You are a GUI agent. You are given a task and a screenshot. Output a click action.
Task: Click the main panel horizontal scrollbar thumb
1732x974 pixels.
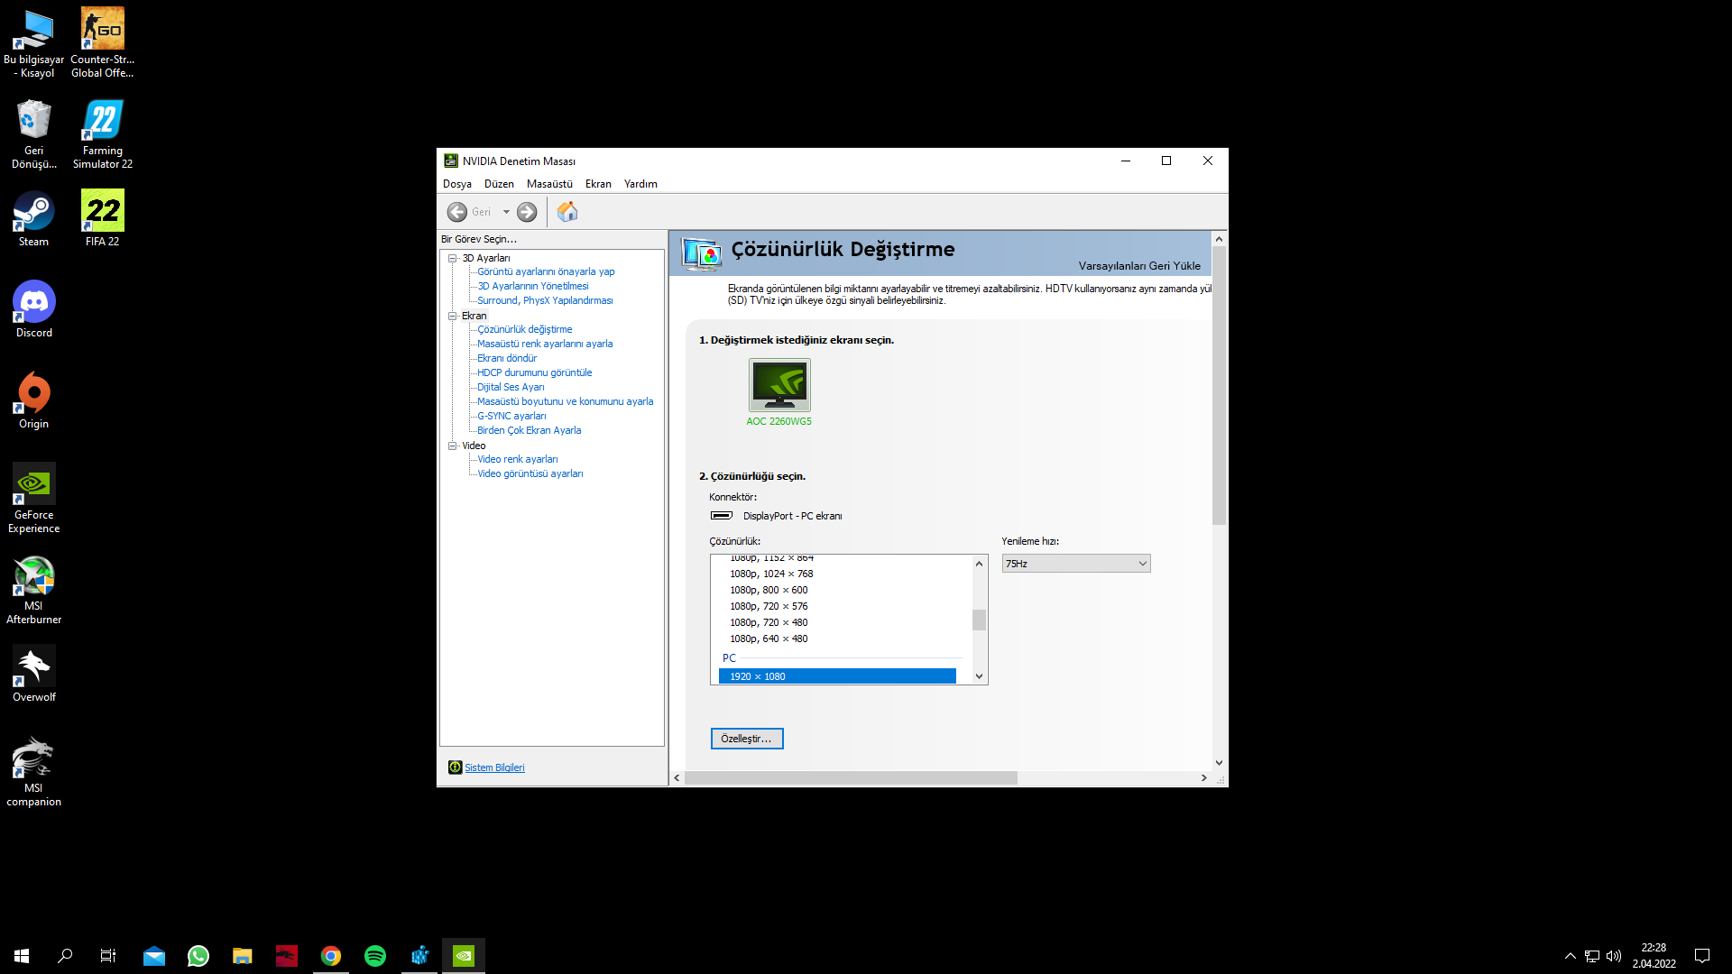(851, 777)
